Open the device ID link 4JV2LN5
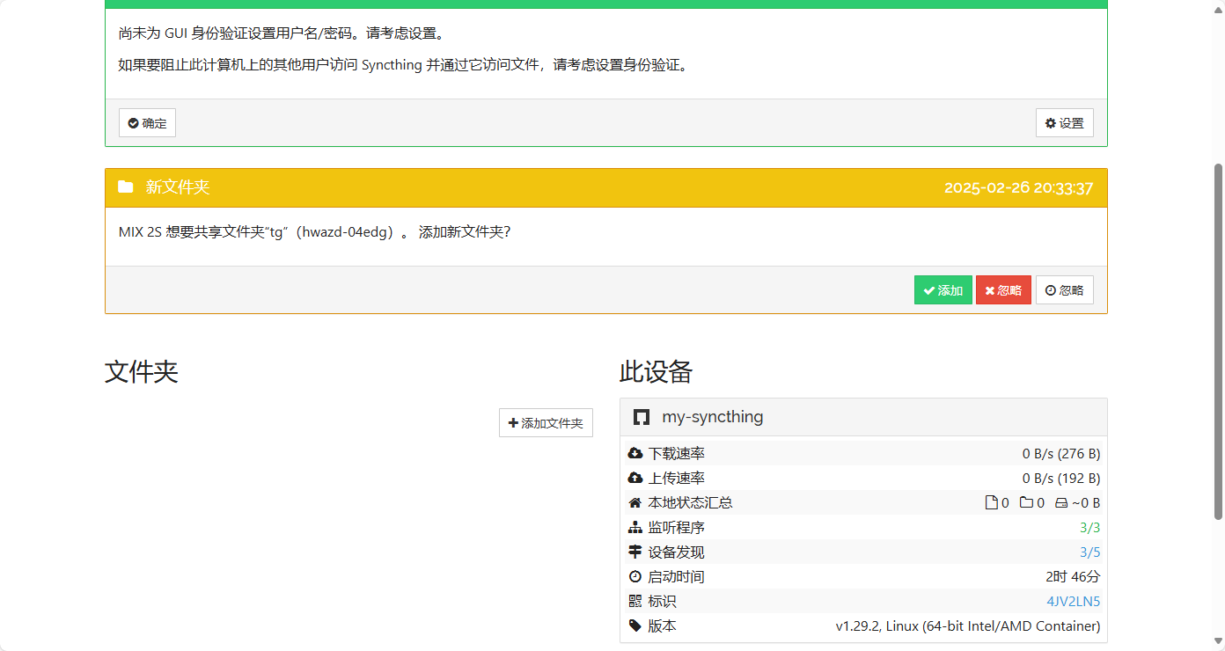This screenshot has height=651, width=1225. click(1073, 602)
